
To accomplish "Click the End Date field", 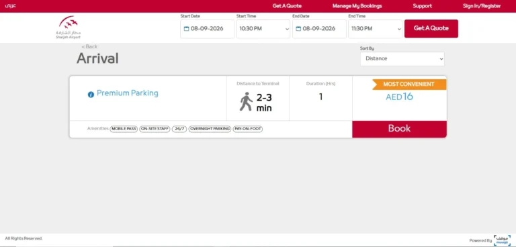I will [x=319, y=29].
